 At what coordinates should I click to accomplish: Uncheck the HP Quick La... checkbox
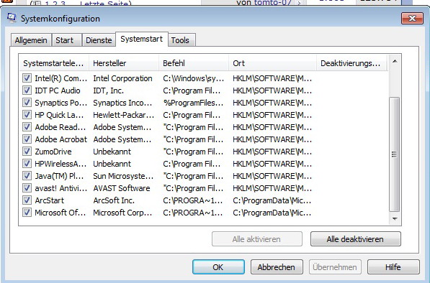27,115
